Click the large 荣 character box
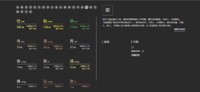This screenshot has height=92, width=200. (107, 10)
